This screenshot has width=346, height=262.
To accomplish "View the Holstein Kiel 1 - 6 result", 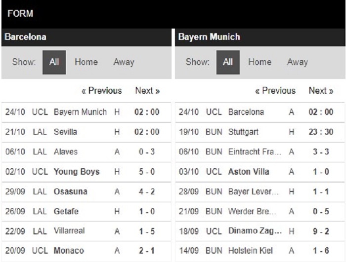I will click(260, 251).
